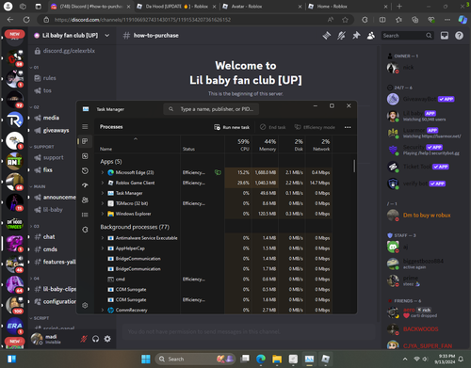Expand AppHelperCap process row
The image size is (471, 368).
(x=103, y=248)
